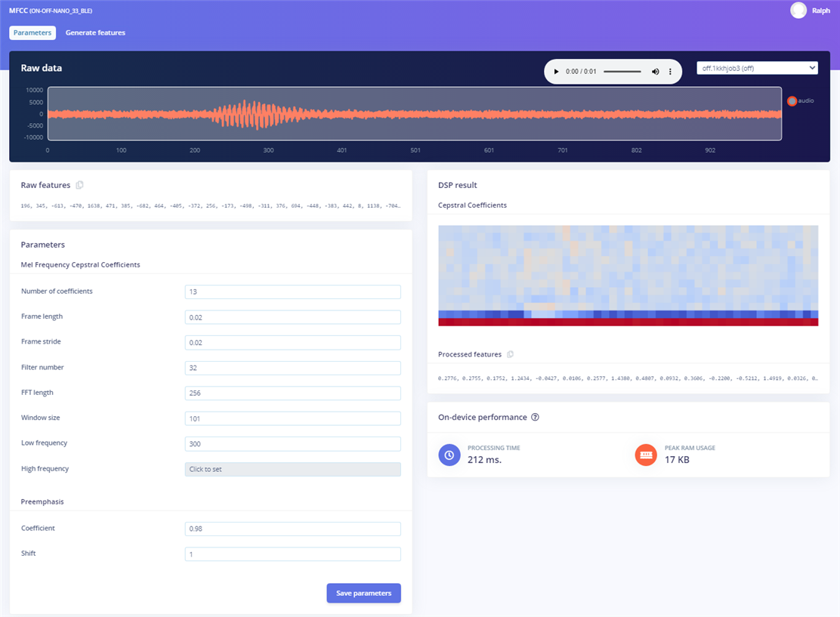Click the peak RAM usage icon
Image resolution: width=840 pixels, height=617 pixels.
(646, 455)
